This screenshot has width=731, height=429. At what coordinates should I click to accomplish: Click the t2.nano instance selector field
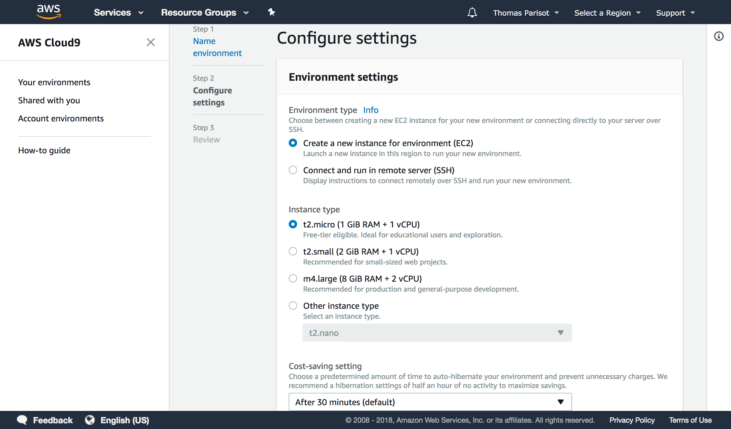pos(437,333)
